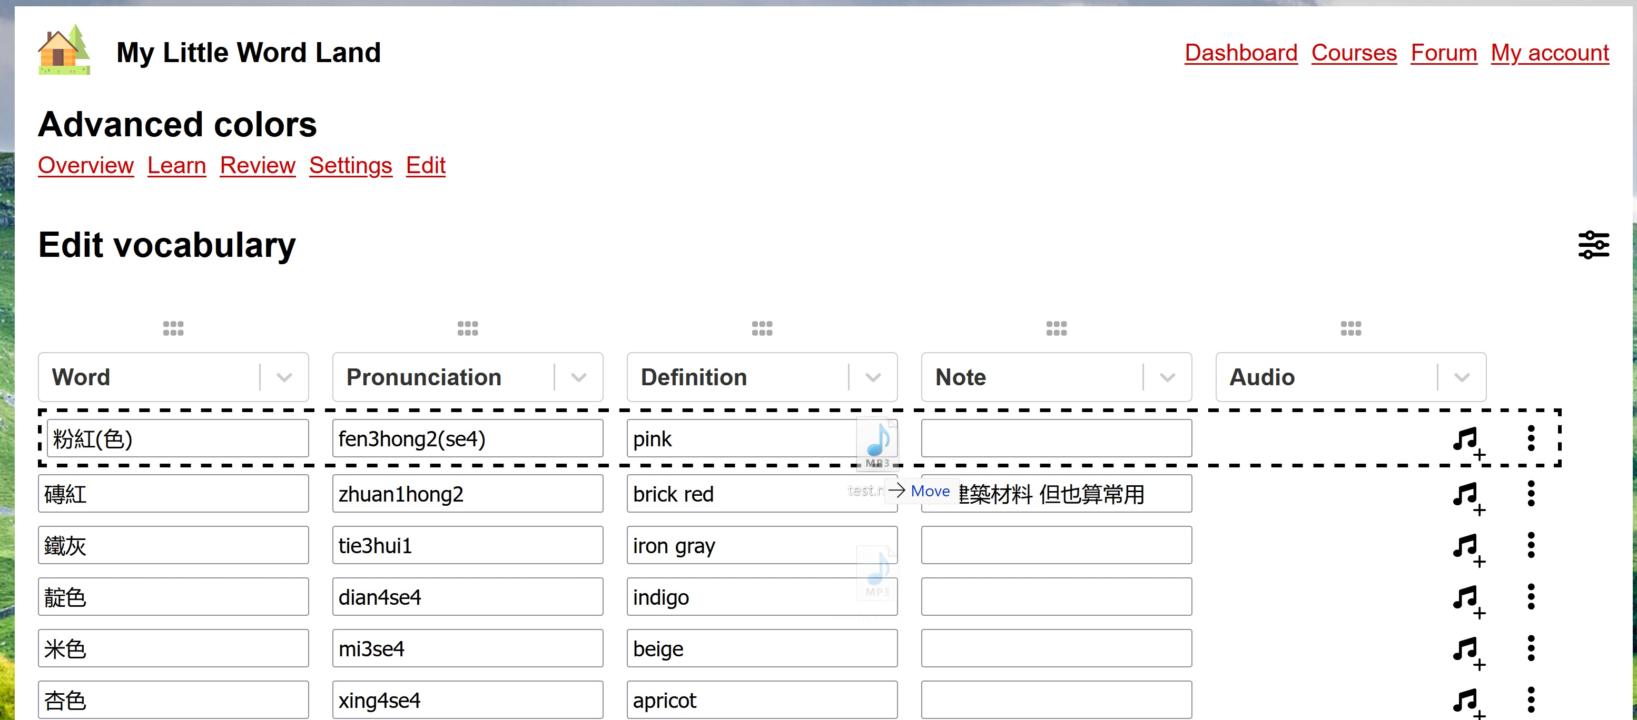Open the Overview tab
Image resolution: width=1637 pixels, height=720 pixels.
click(85, 165)
